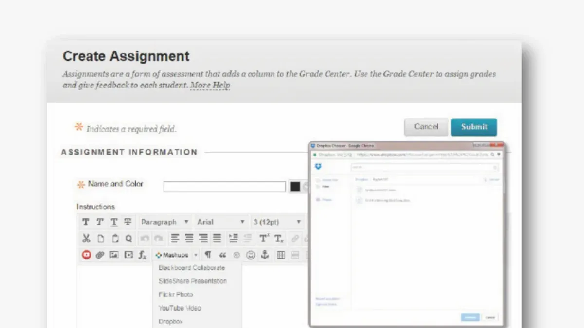Screen dimensions: 584x328
Task: Launch math editor fx icon
Action: coord(143,255)
